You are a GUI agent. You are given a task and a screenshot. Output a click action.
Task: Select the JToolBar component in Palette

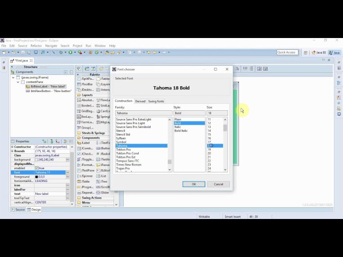[85, 84]
